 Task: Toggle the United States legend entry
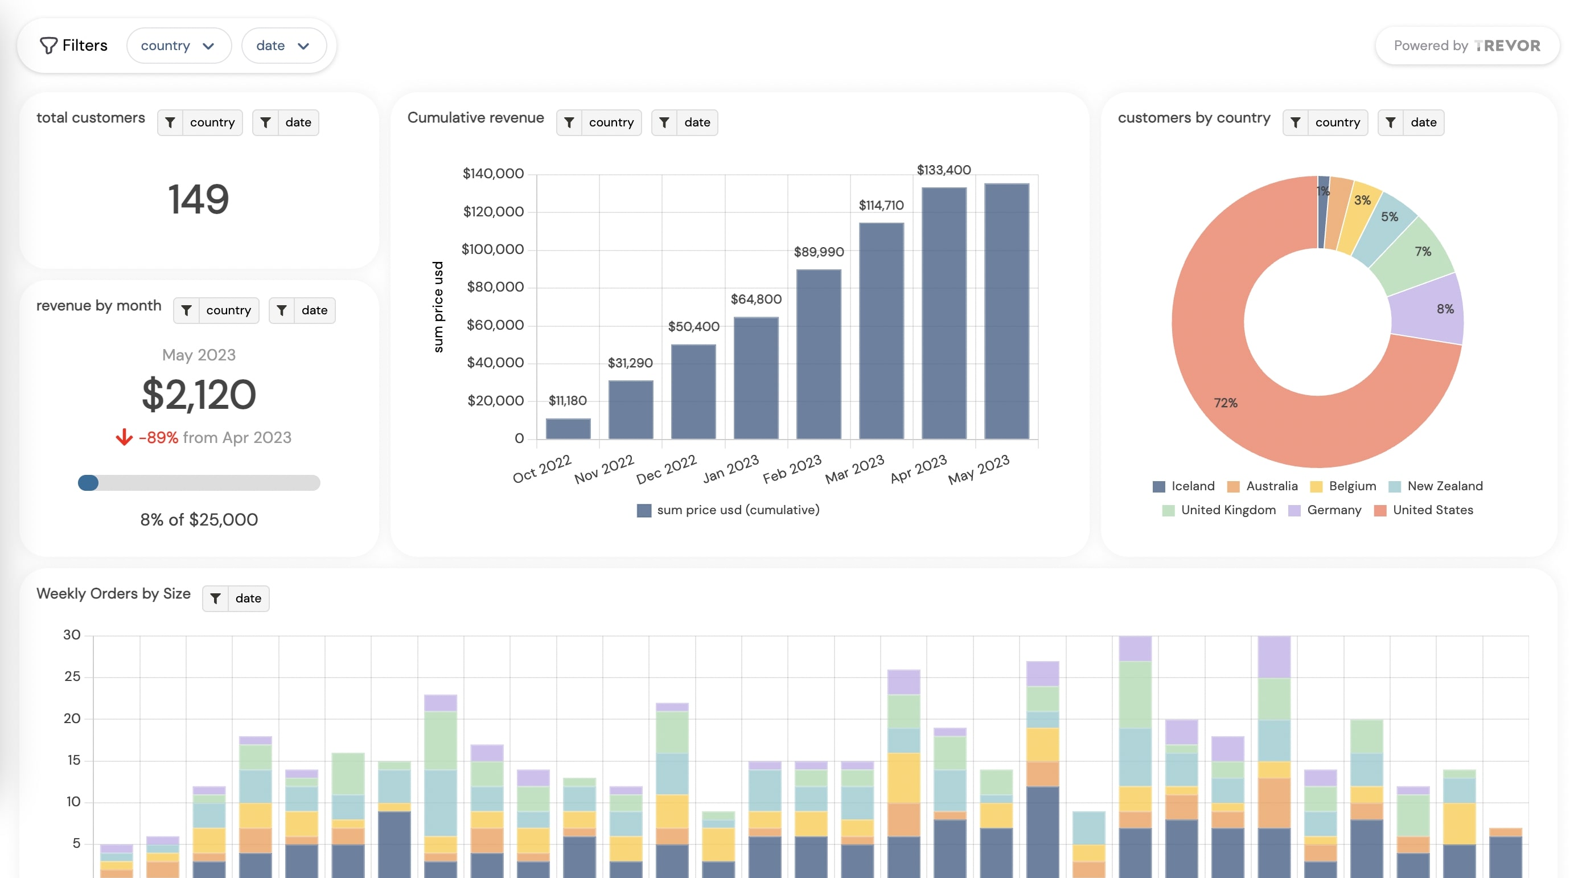click(x=1424, y=510)
